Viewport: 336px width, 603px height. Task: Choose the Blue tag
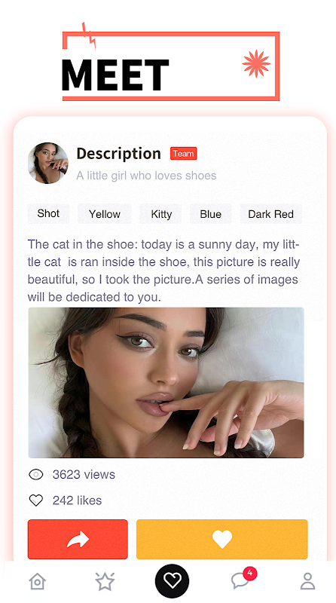tap(211, 214)
